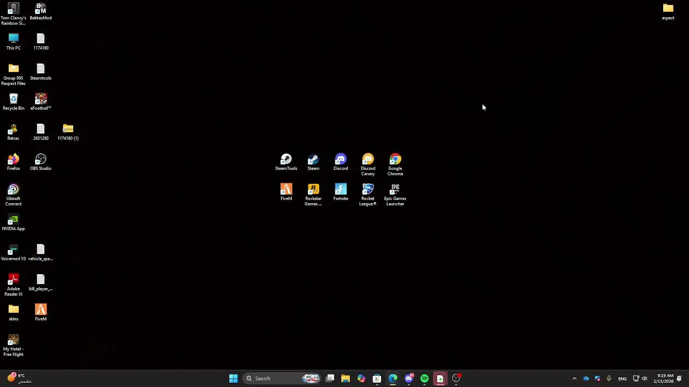Select the Voicemod V3 shortcut
Viewport: 689px width, 387px height.
tap(13, 253)
